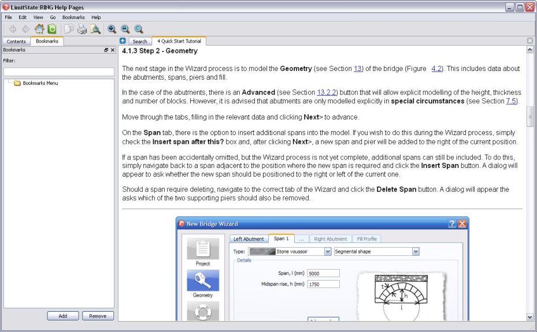Close the Bookmarks dock panel
Image resolution: width=537 pixels, height=332 pixels.
pos(113,50)
